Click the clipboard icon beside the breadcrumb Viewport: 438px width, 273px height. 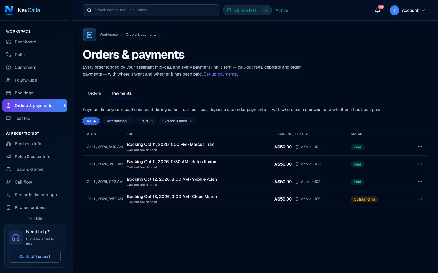point(89,35)
